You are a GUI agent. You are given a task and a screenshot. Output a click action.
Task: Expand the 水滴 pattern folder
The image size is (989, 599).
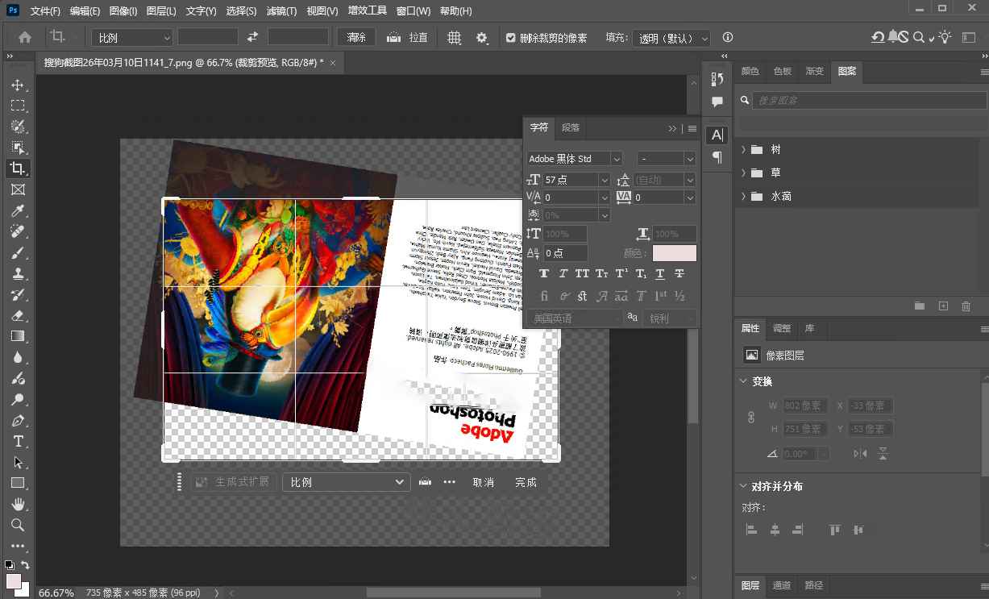(743, 196)
